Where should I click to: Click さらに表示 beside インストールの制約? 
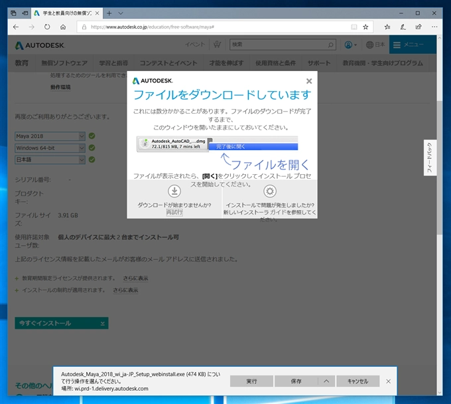point(125,290)
